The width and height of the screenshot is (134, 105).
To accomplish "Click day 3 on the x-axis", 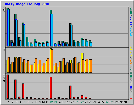I will click(16, 102).
